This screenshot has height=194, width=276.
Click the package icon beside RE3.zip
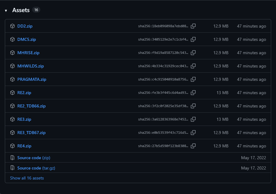click(x=12, y=119)
